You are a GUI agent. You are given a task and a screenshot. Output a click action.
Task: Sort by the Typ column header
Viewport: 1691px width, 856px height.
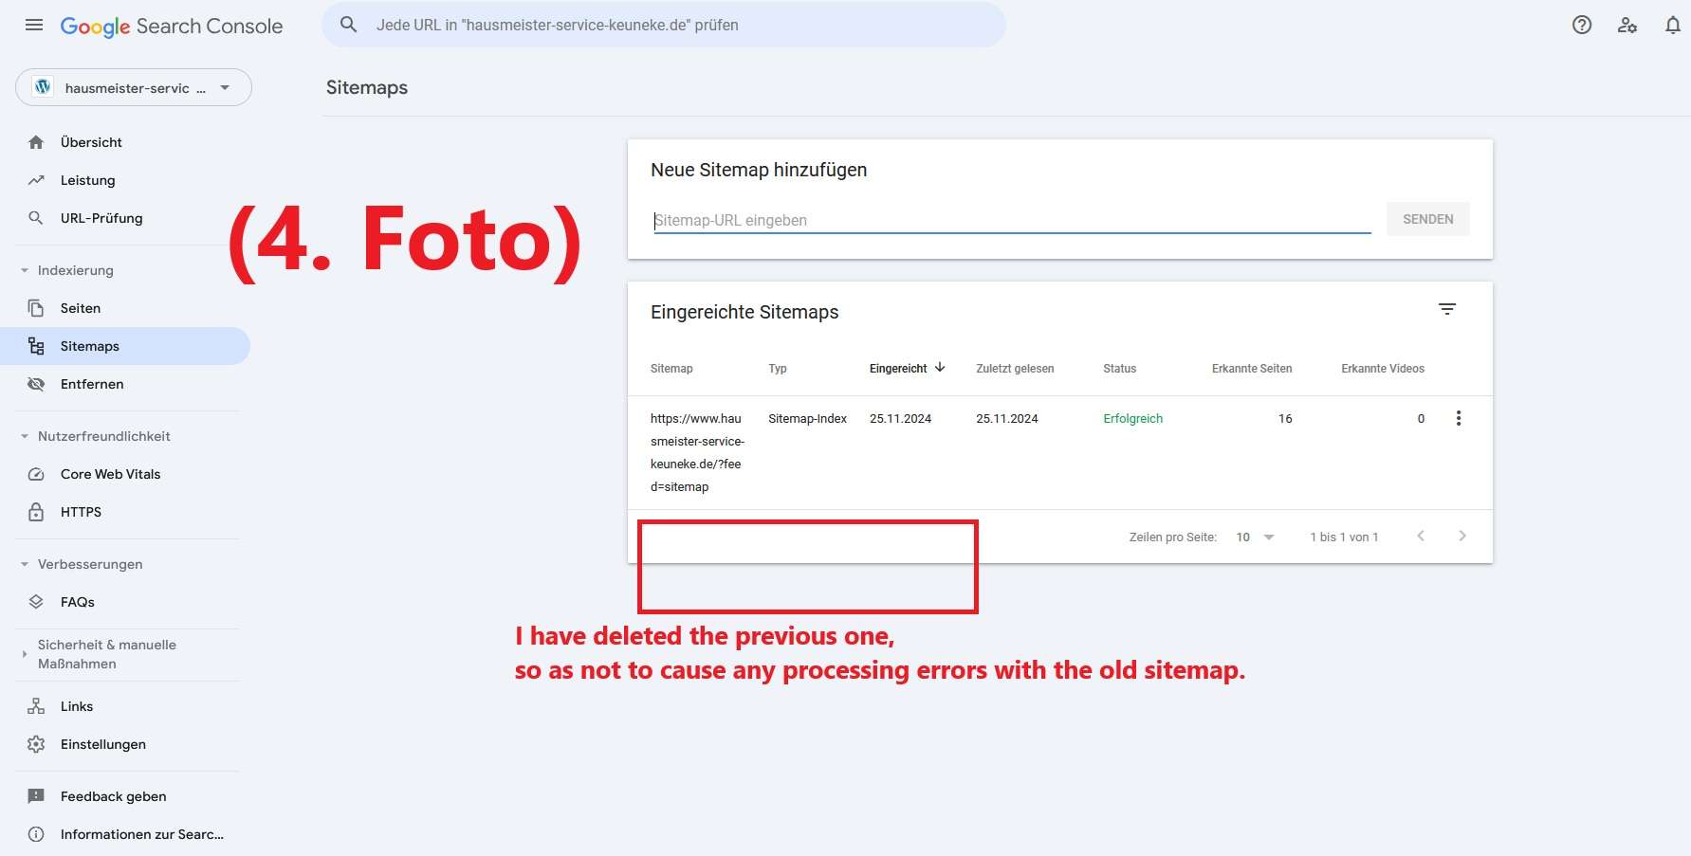(778, 369)
